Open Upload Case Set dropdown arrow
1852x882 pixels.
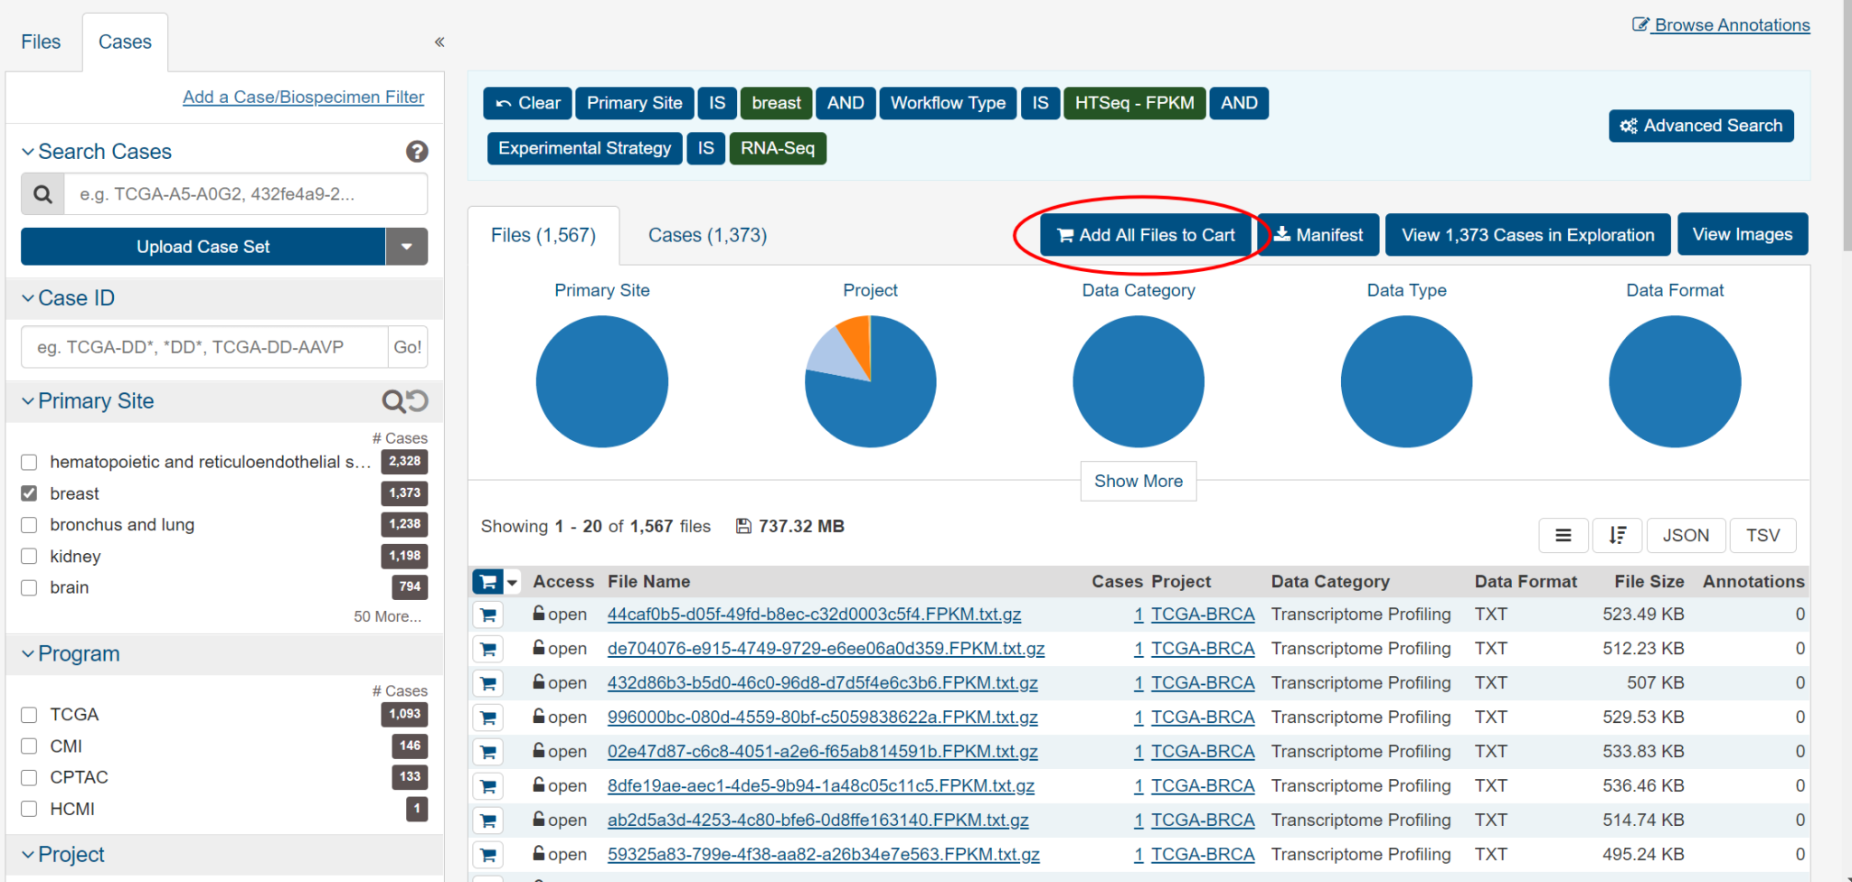[407, 247]
